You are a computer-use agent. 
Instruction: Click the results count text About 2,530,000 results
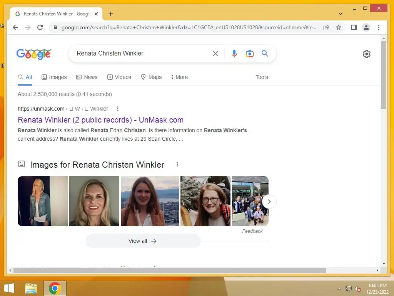(x=65, y=94)
